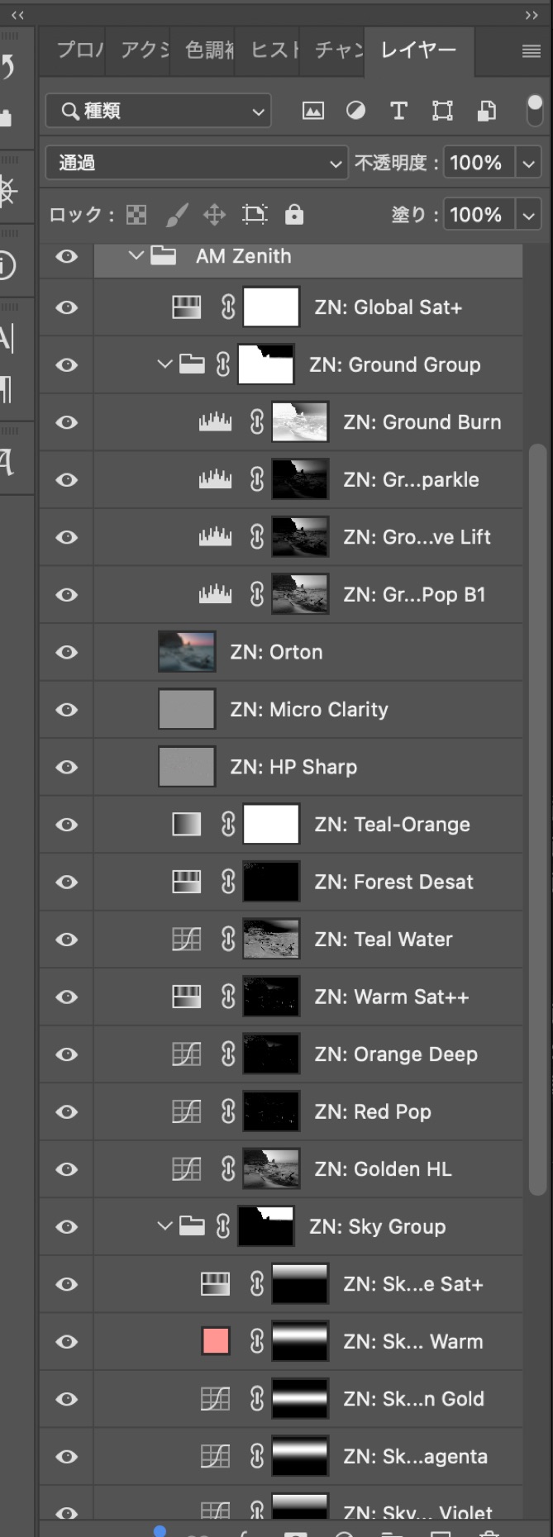Screen dimensions: 553x1537
Task: Filter layers by smart object icon
Action: [x=487, y=111]
